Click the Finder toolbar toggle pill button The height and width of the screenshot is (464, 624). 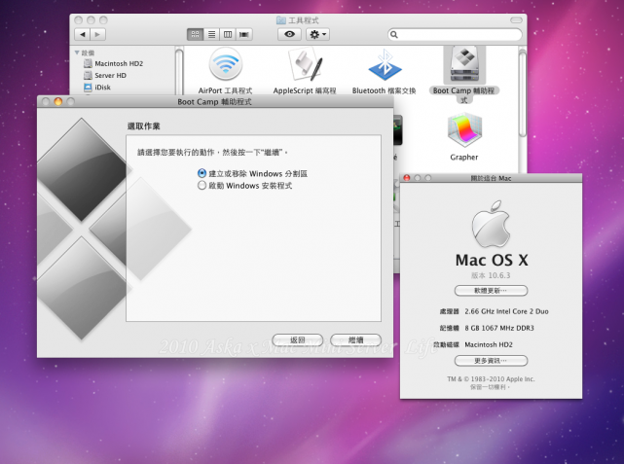[516, 19]
